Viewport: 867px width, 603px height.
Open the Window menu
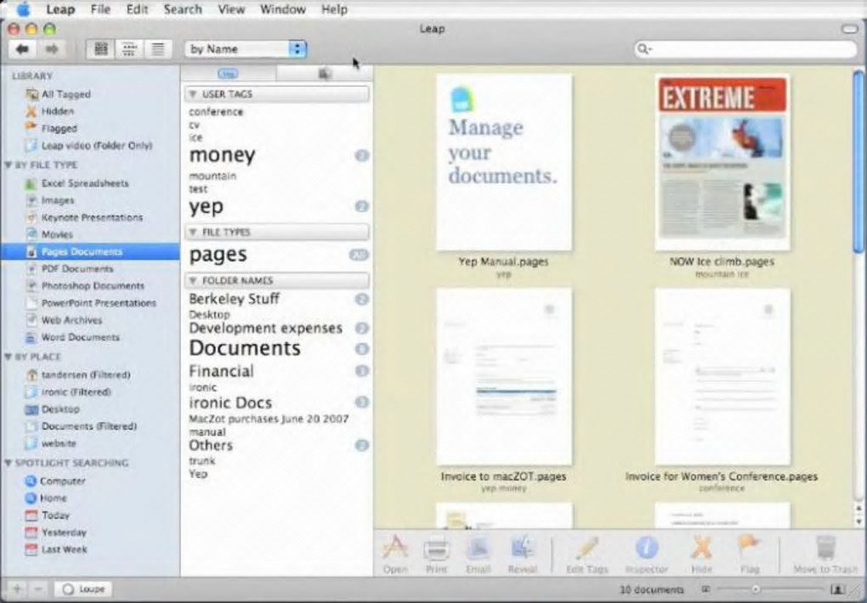click(282, 9)
